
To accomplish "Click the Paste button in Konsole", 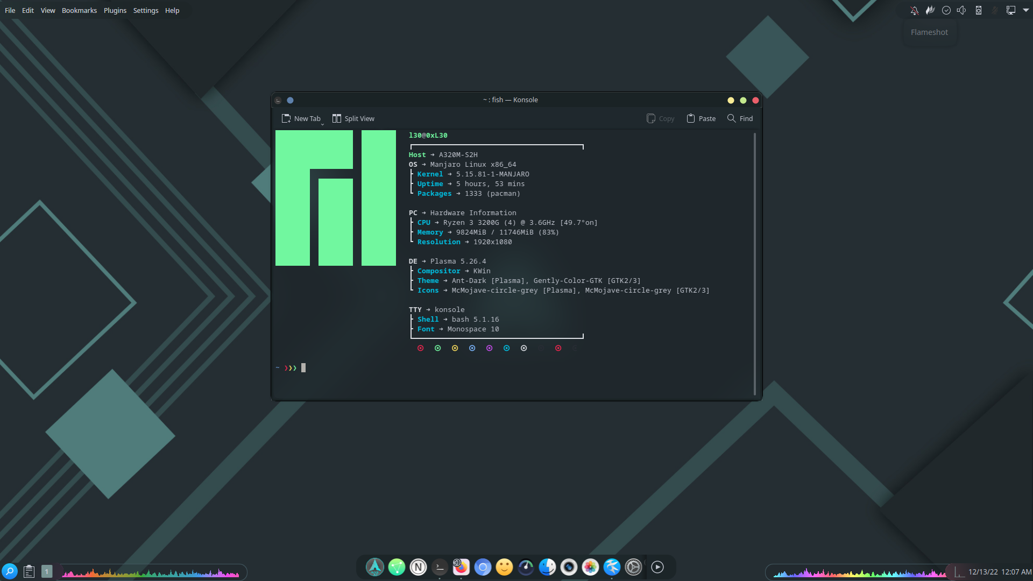I will click(x=701, y=118).
